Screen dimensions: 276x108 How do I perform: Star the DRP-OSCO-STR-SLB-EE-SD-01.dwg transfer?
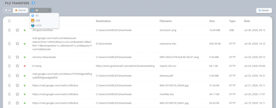[x=17, y=57]
